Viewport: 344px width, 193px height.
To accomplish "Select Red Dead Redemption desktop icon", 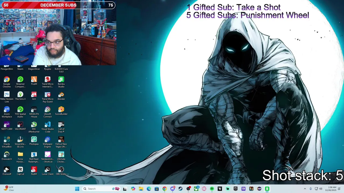I will [x=34, y=157].
